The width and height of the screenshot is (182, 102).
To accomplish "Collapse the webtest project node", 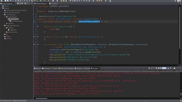I will 1,8.
